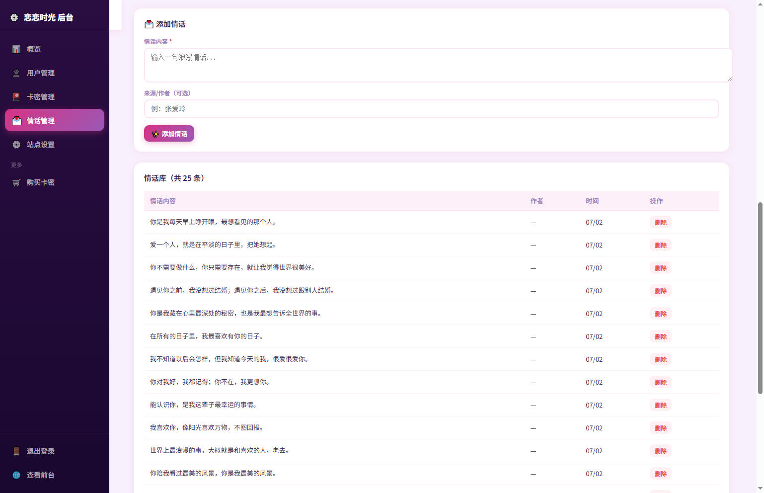Click the 站点设置 gear icon

pos(16,145)
